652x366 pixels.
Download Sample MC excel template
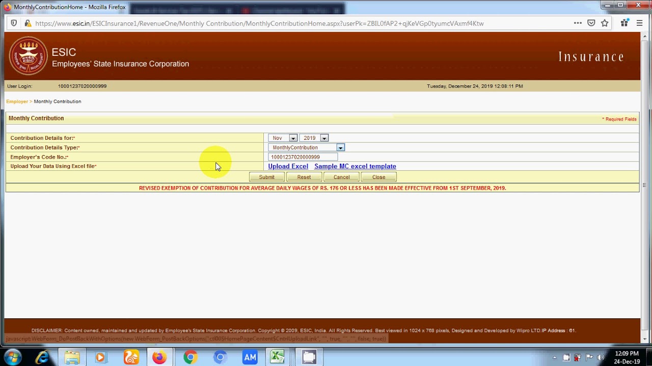pos(355,166)
